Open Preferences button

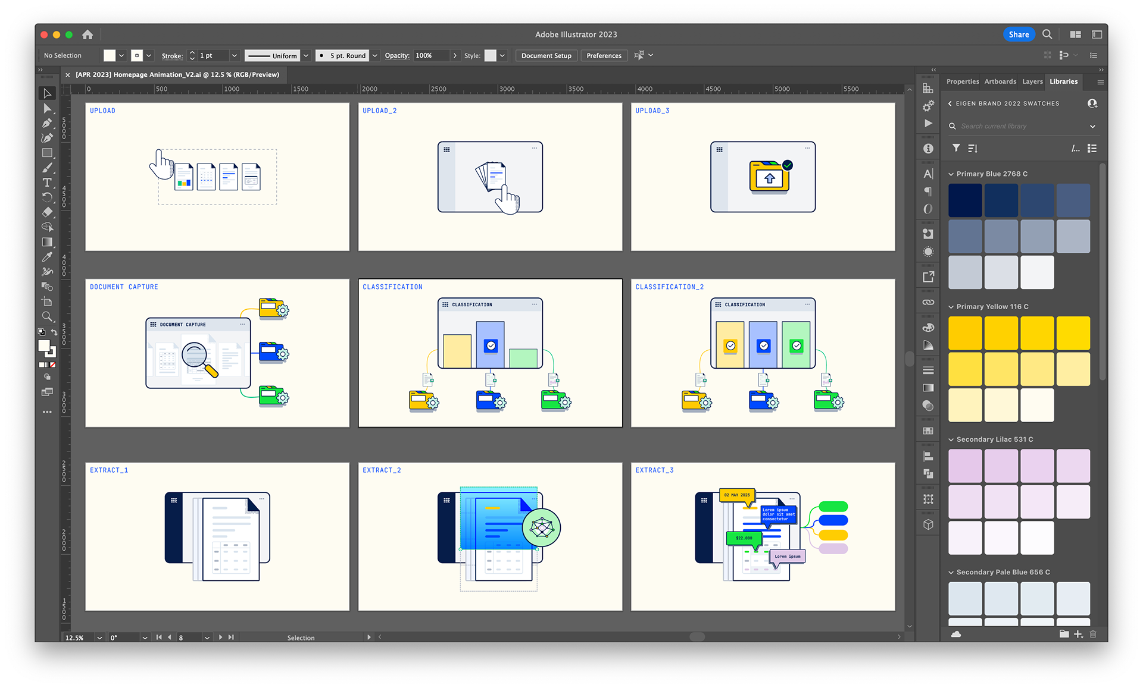[604, 55]
